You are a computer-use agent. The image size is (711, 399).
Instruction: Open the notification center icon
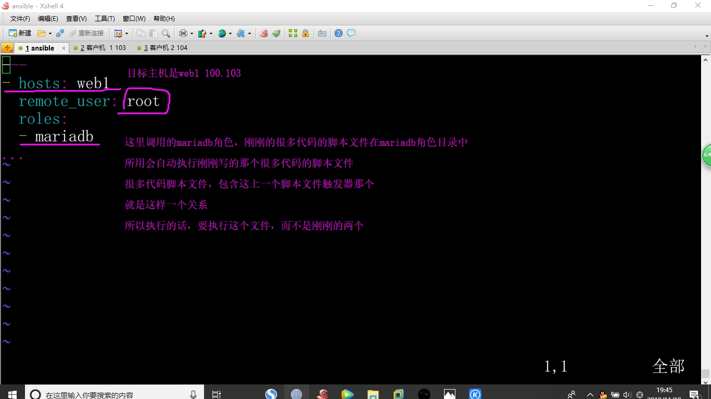tap(694, 394)
